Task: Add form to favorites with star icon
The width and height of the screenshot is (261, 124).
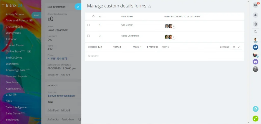Action: [x=150, y=6]
